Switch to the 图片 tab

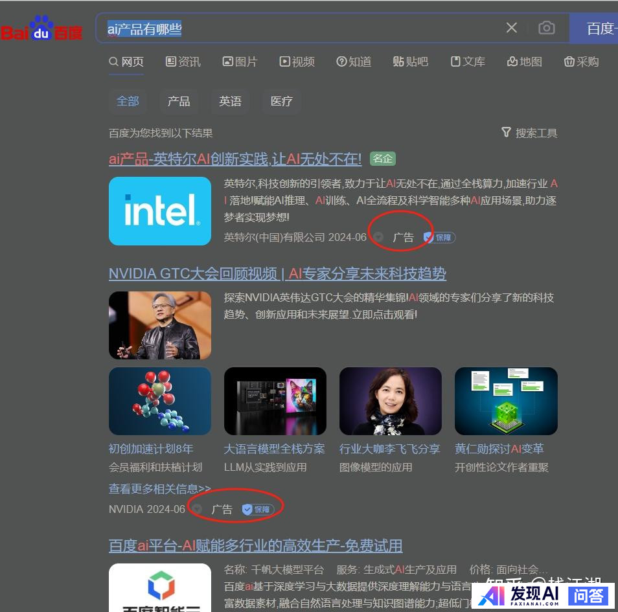[240, 62]
